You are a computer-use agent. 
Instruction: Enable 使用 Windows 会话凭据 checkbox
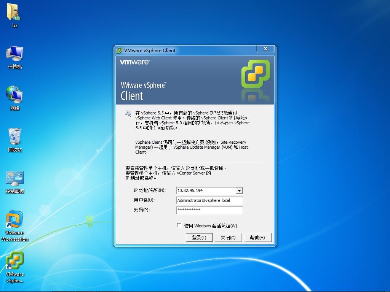tap(179, 225)
